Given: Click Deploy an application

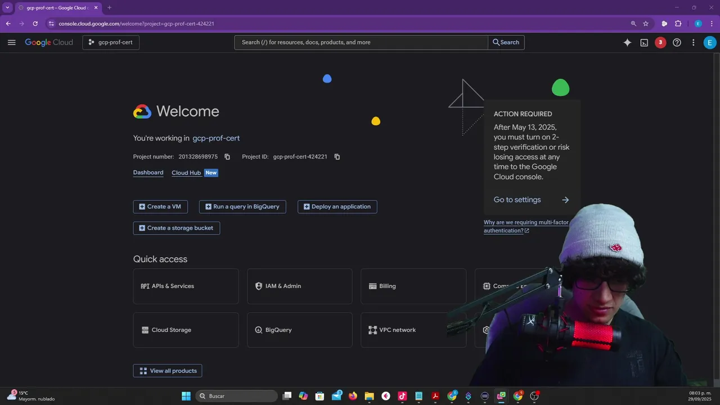Looking at the screenshot, I should click(337, 206).
